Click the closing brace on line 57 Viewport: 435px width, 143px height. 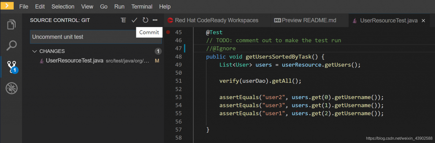coord(208,129)
